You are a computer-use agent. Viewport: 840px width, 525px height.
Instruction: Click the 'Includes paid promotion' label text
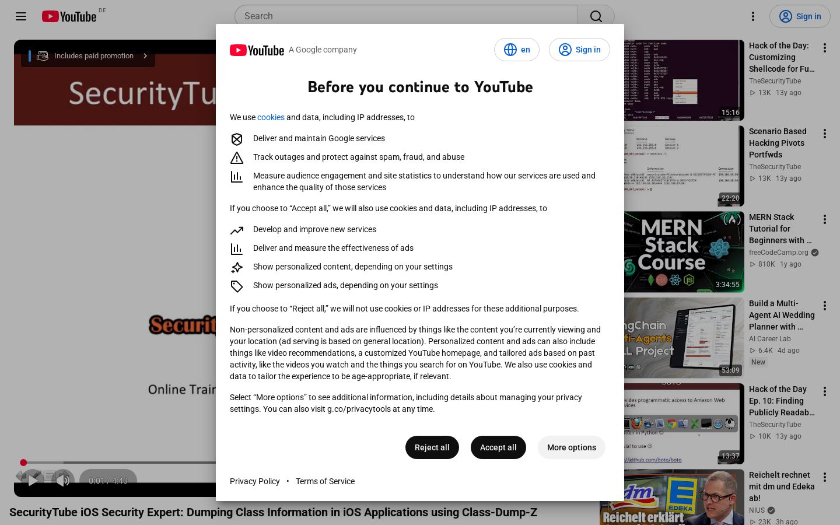click(94, 56)
